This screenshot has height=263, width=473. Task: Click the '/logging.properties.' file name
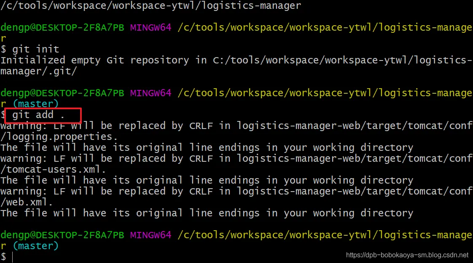tap(59, 137)
